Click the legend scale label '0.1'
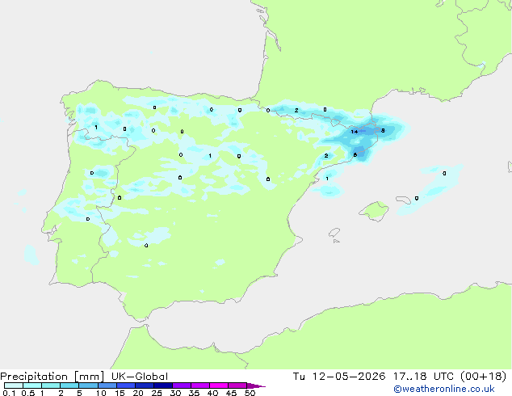 (9, 393)
